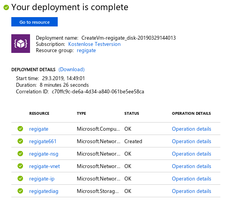This screenshot has width=234, height=205.
Task: View Operation details for regigate661
Action: 191,141
